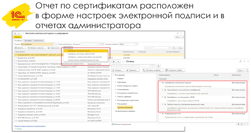Clear the Отчеты search field with the x button
Image resolution: width=251 pixels, height=133 pixels.
154,66
